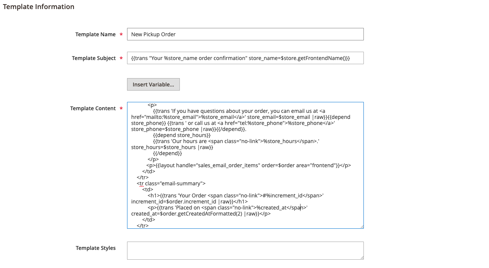This screenshot has width=489, height=268.
Task: Click the Template Name input field
Action: coord(245,34)
